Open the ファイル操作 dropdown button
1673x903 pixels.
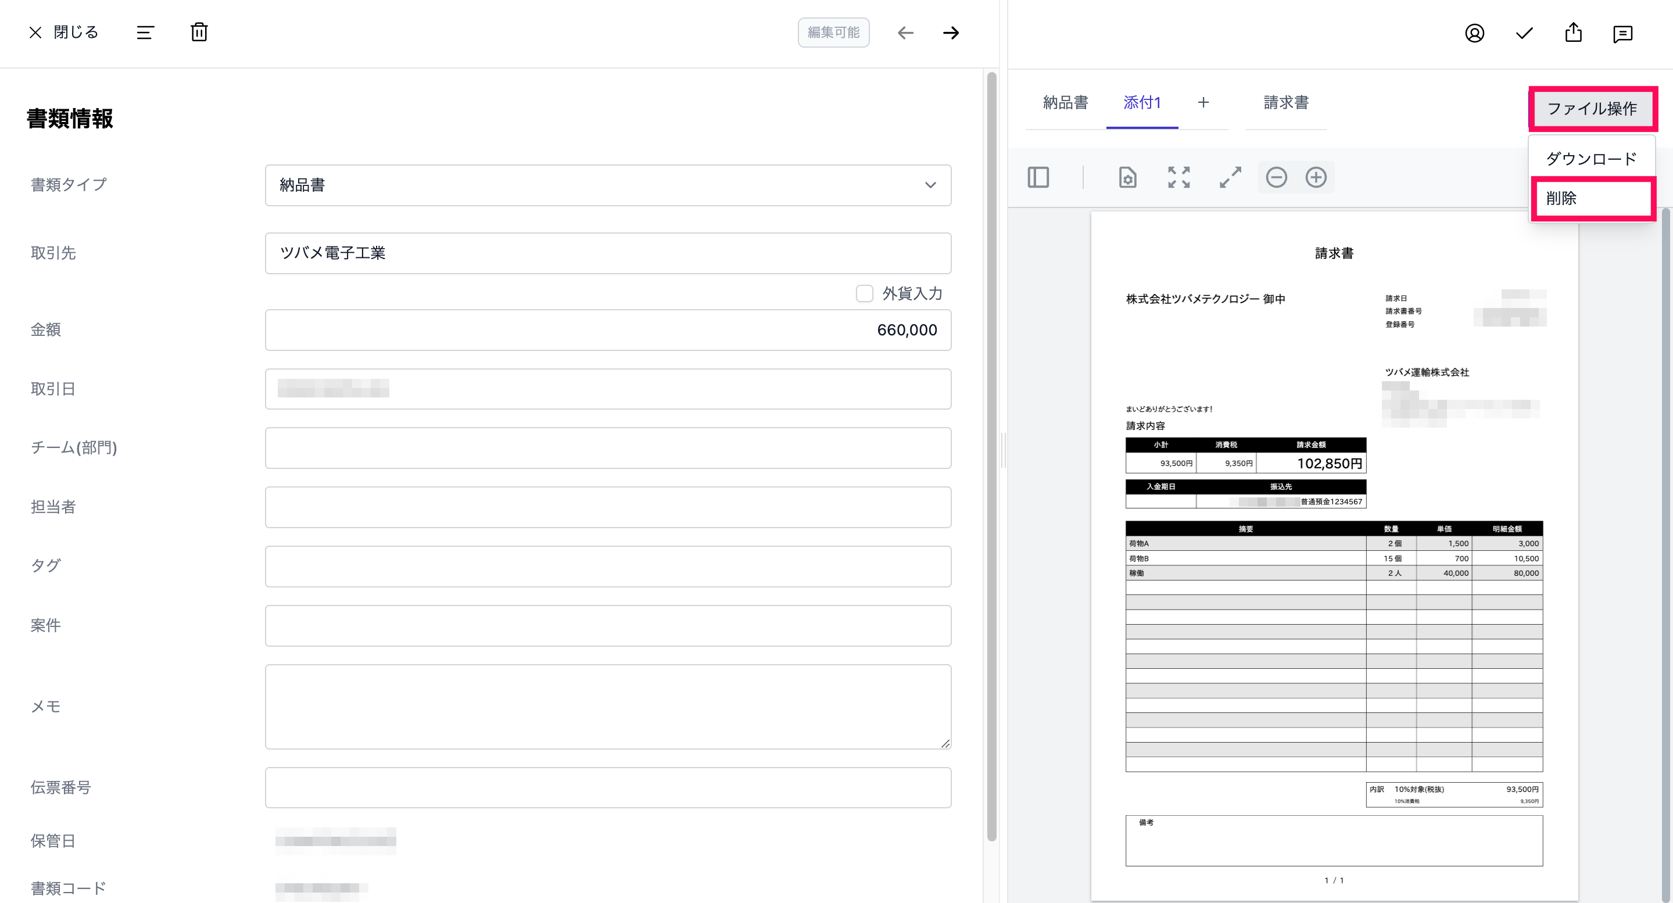click(1592, 109)
